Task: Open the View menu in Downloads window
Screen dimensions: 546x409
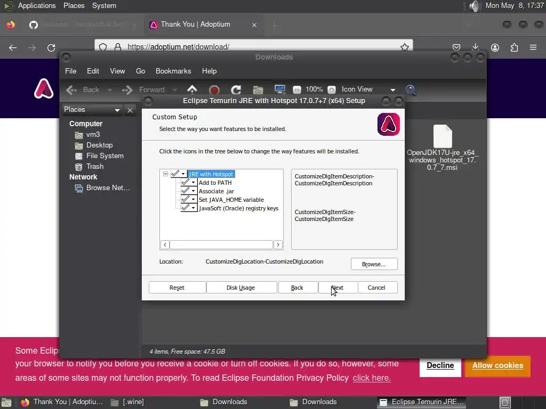Action: click(x=117, y=71)
